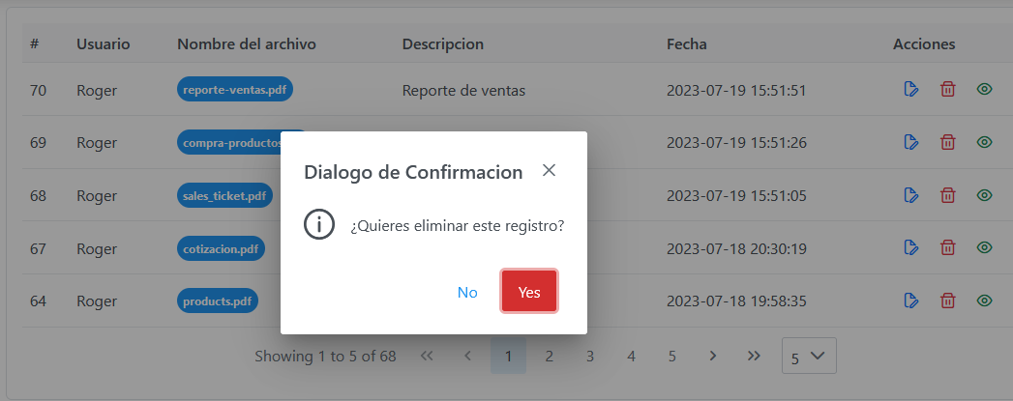Screen dimensions: 1013x401
Task: Go to page 2 in the paginator
Action: 550,356
